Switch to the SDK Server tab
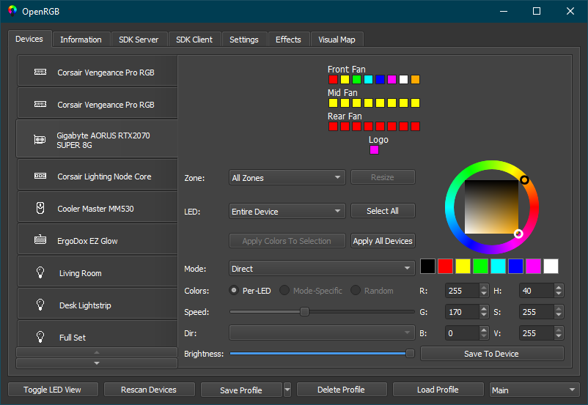 point(139,40)
